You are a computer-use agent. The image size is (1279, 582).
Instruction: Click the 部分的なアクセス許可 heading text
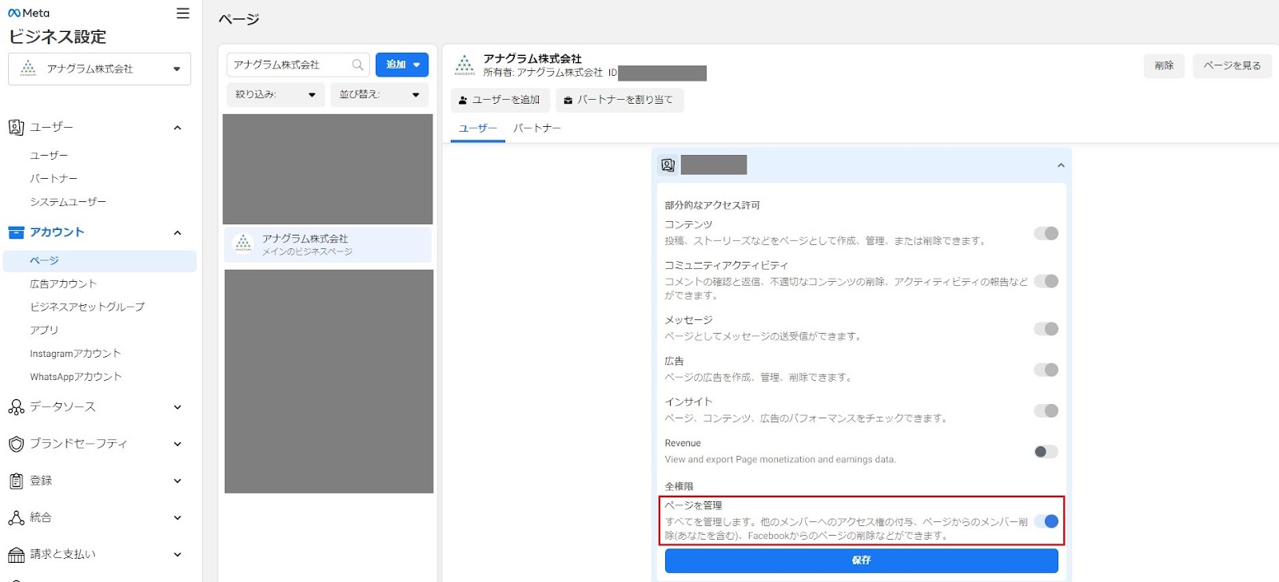[x=712, y=205]
